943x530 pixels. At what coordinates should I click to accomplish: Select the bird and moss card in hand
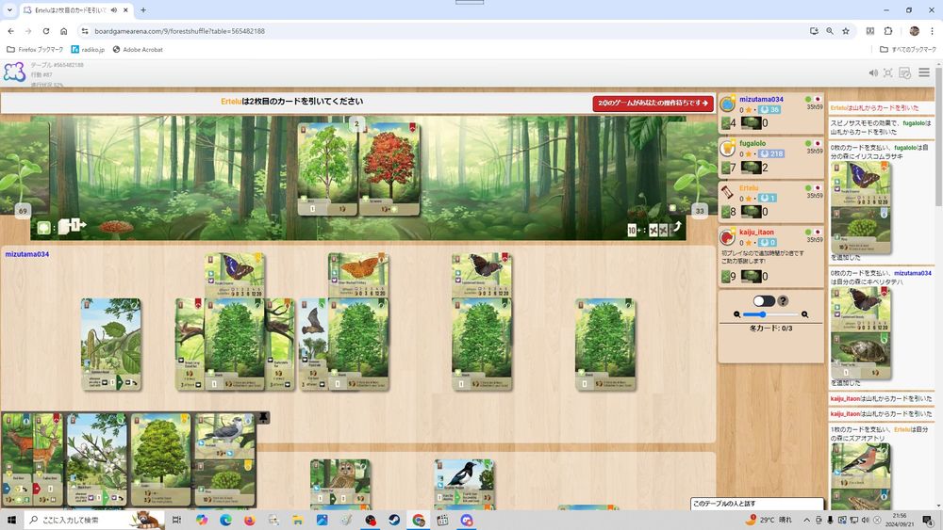click(x=225, y=459)
